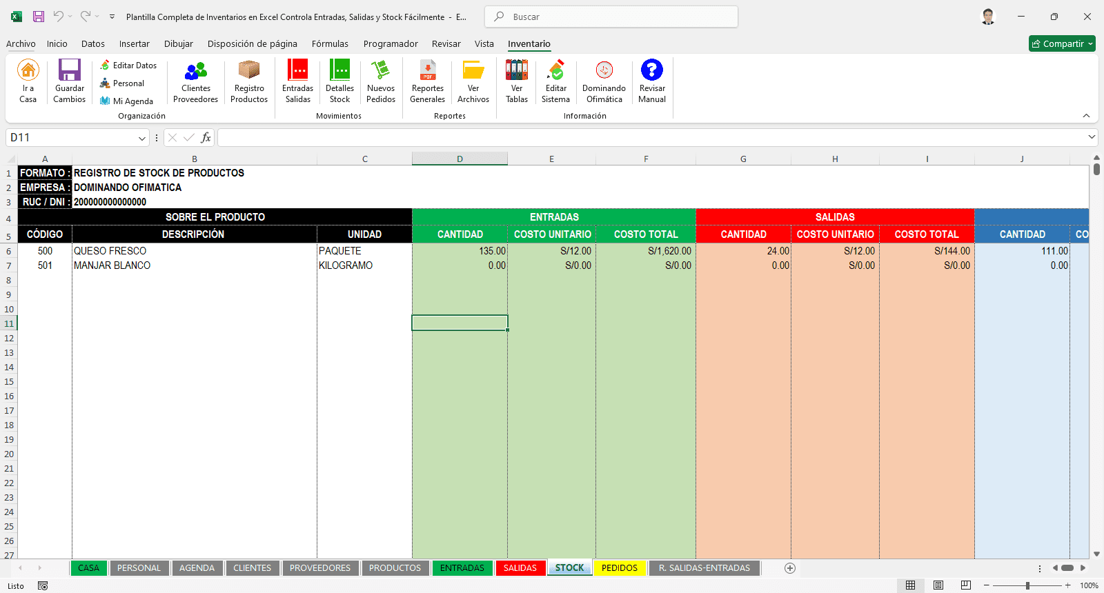
Task: Click the Undo arrow in title bar
Action: [x=58, y=17]
